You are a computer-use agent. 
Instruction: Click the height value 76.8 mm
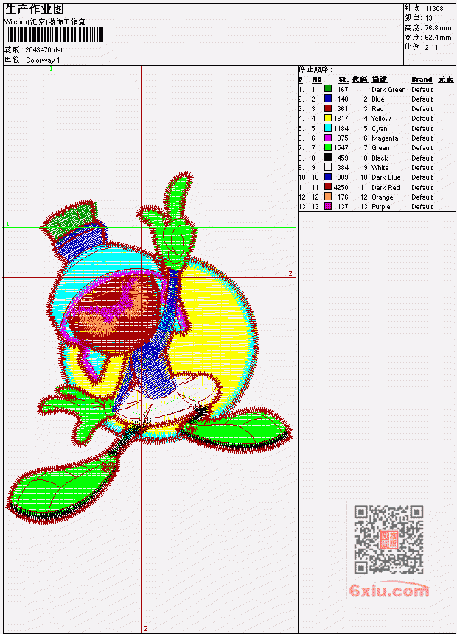pyautogui.click(x=438, y=27)
